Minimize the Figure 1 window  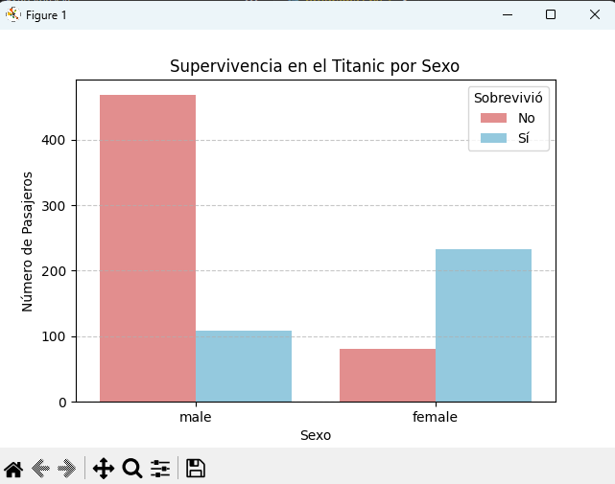point(507,14)
